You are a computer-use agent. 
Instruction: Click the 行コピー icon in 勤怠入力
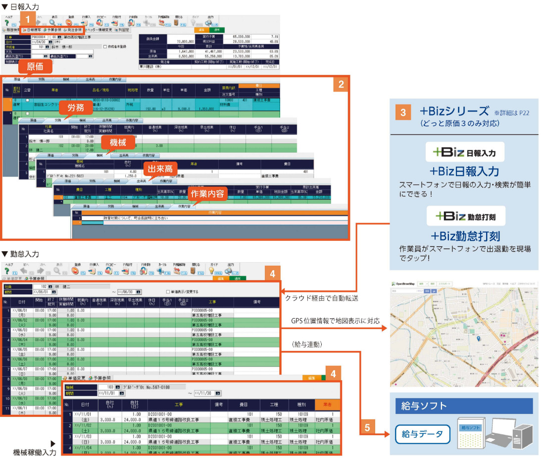point(109,271)
